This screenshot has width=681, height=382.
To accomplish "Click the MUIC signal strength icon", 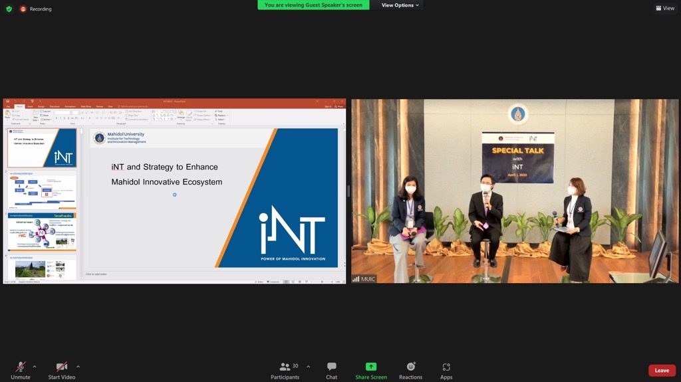I will click(x=356, y=279).
